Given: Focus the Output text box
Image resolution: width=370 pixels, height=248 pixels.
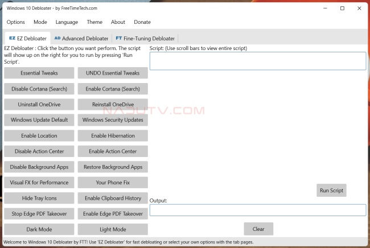Looking at the screenshot, I should coord(258,210).
